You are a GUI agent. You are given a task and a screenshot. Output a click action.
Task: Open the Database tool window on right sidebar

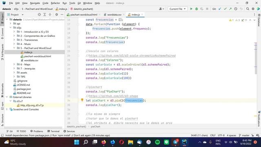pyautogui.click(x=259, y=20)
